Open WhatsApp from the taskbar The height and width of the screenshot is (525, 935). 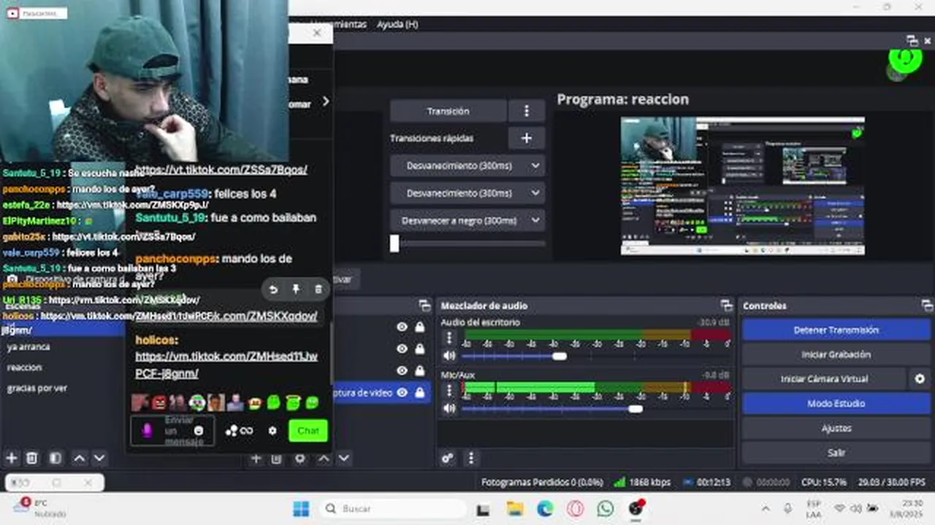coord(606,508)
